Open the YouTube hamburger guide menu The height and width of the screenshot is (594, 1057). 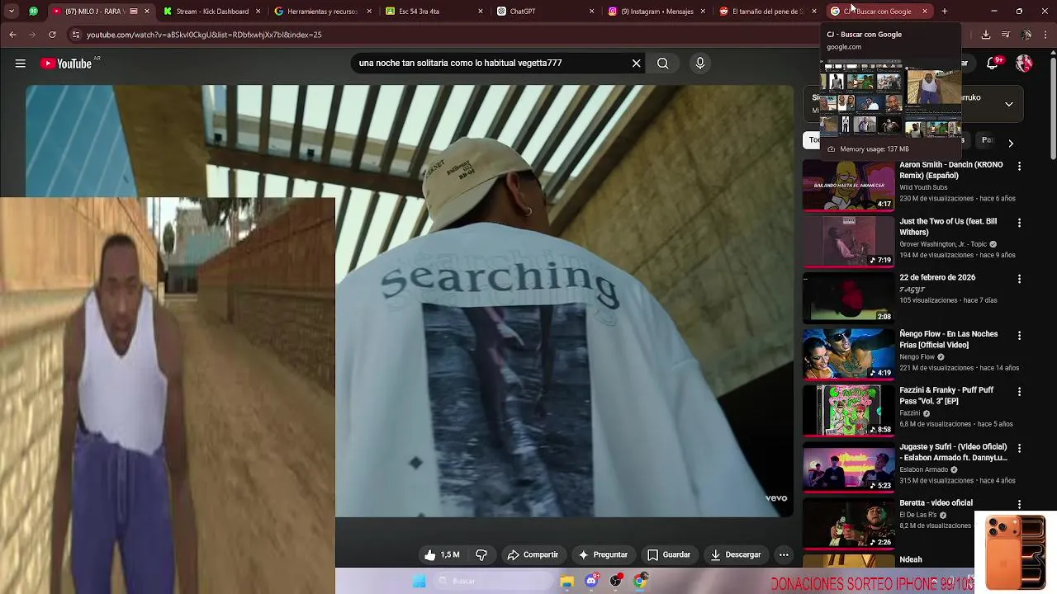[20, 64]
